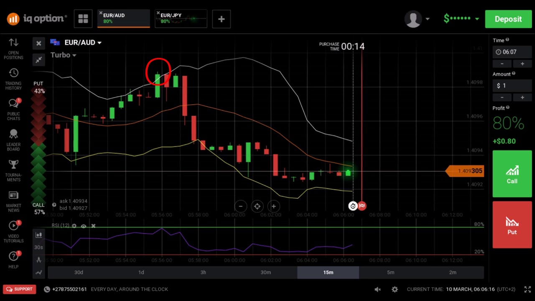The width and height of the screenshot is (535, 301).
Task: Toggle RSI indicator visibility eye
Action: pos(84,226)
